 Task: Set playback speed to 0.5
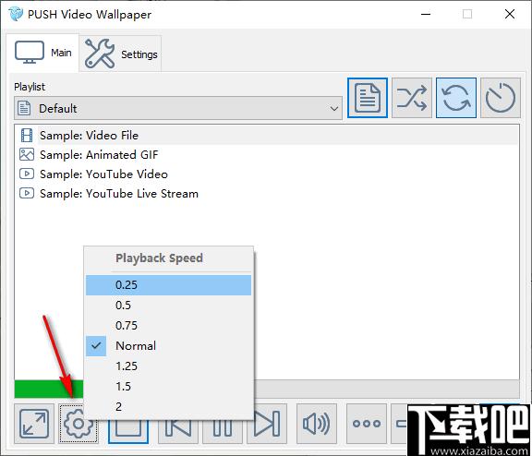168,306
